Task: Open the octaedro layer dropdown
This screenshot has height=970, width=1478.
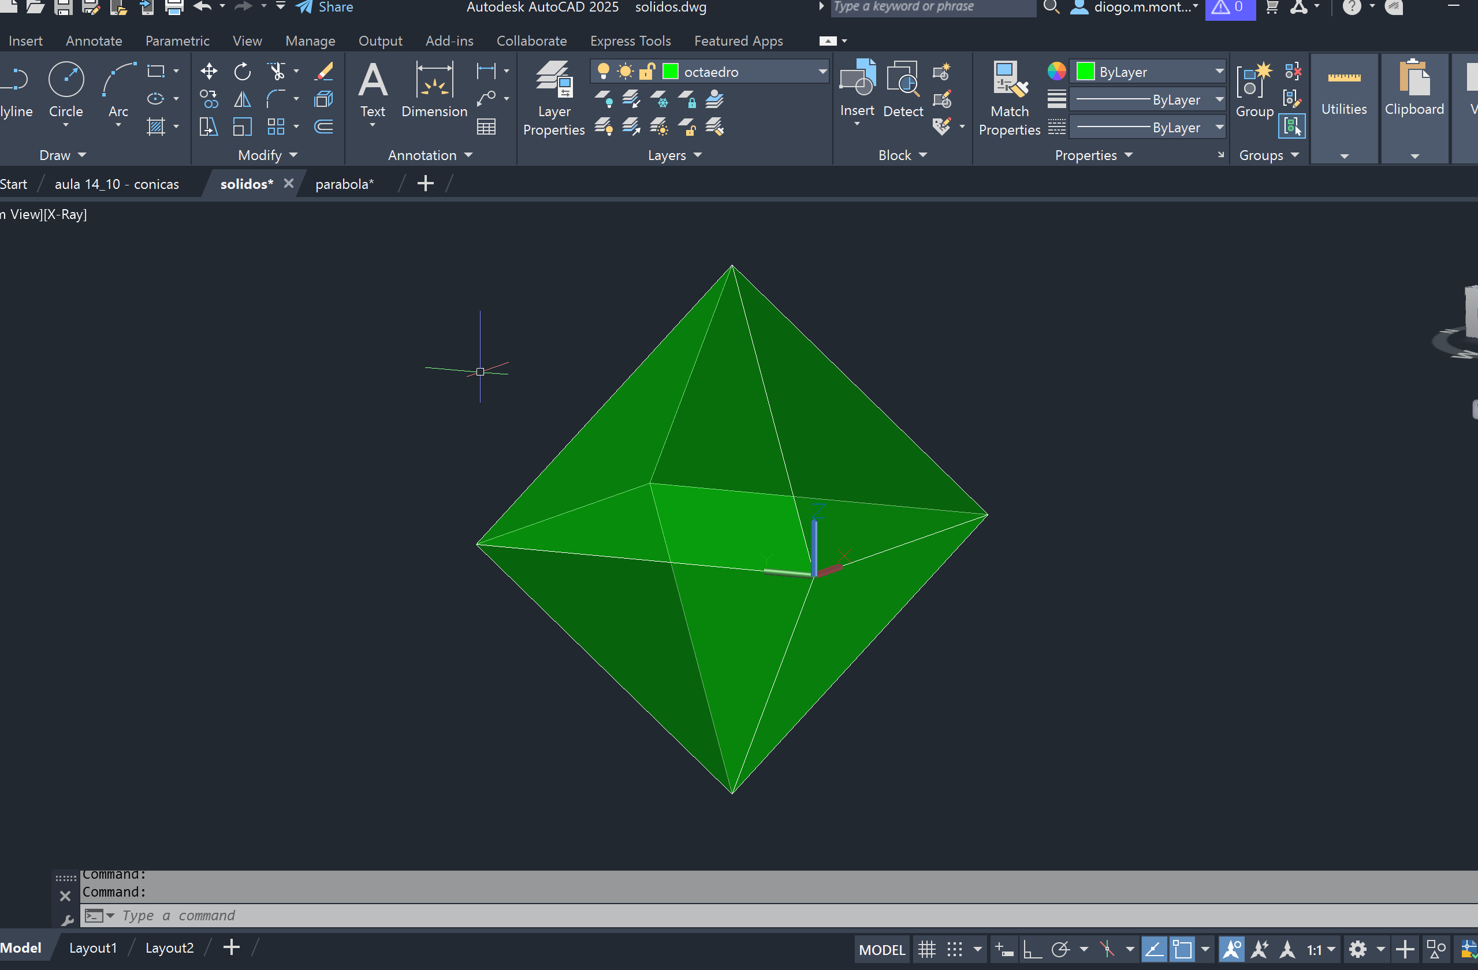Action: coord(822,72)
